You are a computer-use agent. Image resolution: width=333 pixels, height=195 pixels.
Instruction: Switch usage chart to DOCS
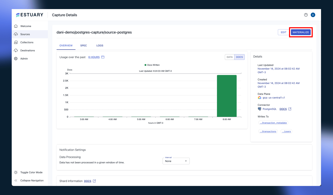(240, 57)
